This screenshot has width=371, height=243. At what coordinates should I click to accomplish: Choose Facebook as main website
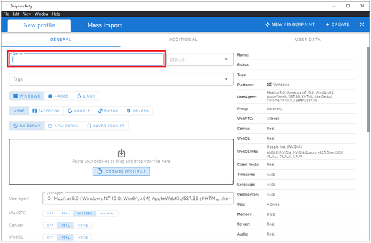[x=46, y=111]
